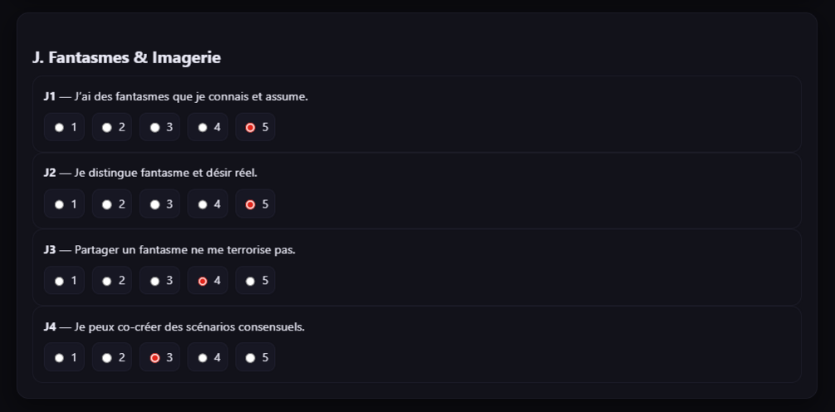
Task: Click the selected rating 3 for J4
Action: [x=155, y=358]
